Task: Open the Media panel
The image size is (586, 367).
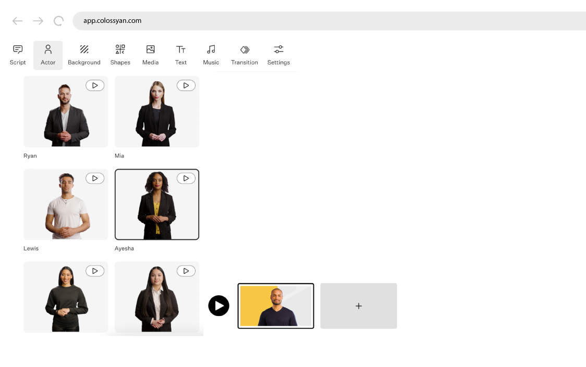Action: pyautogui.click(x=150, y=55)
